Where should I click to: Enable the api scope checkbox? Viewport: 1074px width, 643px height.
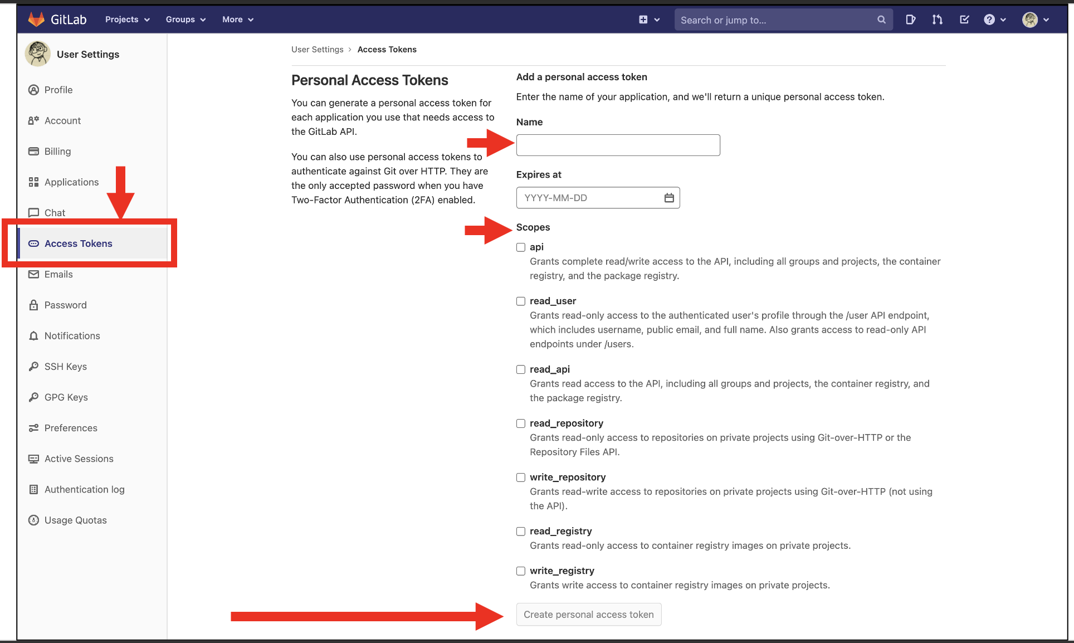click(x=521, y=247)
